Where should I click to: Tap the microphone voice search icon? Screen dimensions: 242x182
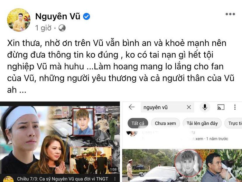pyautogui.click(x=205, y=107)
